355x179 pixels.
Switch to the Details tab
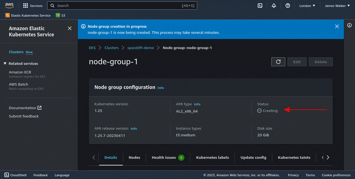pyautogui.click(x=111, y=157)
